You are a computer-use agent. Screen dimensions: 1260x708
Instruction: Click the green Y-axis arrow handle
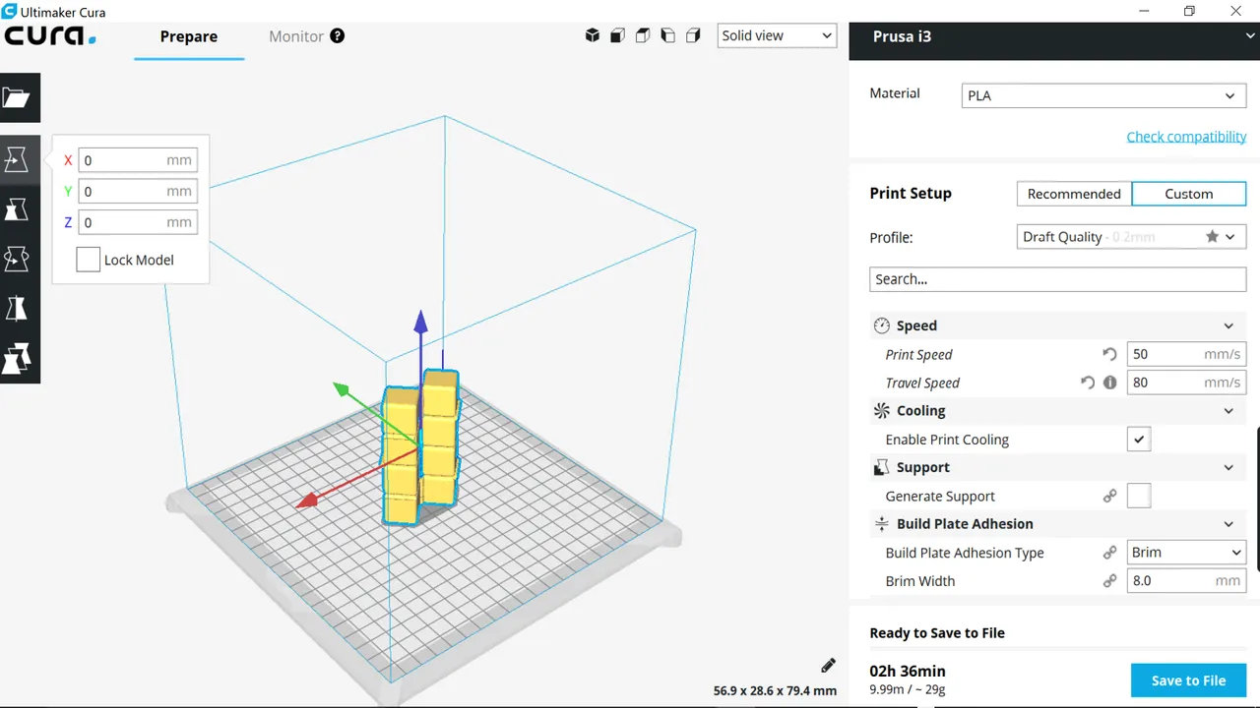343,389
